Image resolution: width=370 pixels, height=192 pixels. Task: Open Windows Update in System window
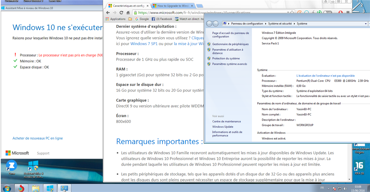(223, 127)
